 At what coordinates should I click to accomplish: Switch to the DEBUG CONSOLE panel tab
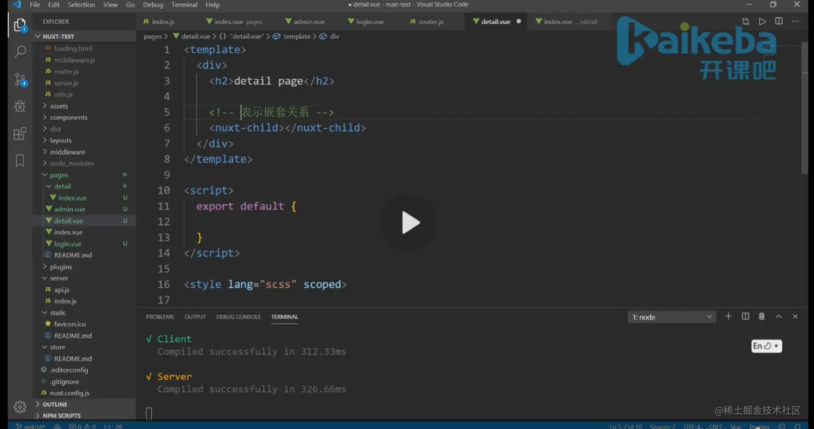238,317
